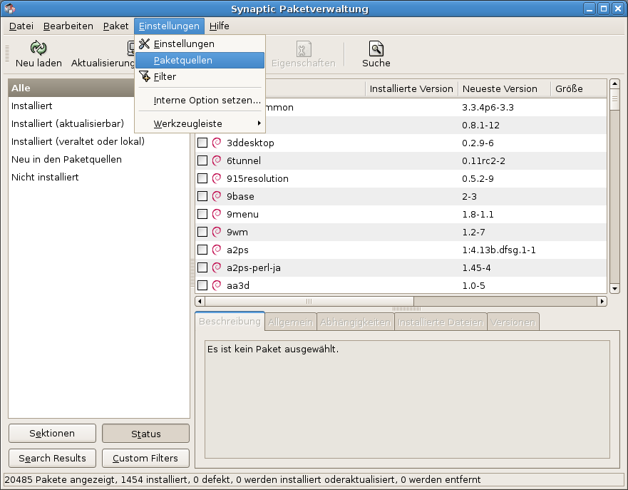Click the Sektionen button
Image resolution: width=628 pixels, height=490 pixels.
coord(52,433)
